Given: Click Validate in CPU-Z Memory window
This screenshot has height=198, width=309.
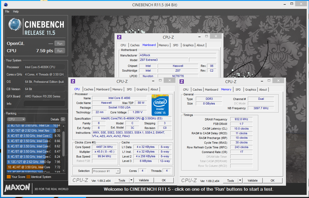Looking at the screenshot, I should coord(253,180).
